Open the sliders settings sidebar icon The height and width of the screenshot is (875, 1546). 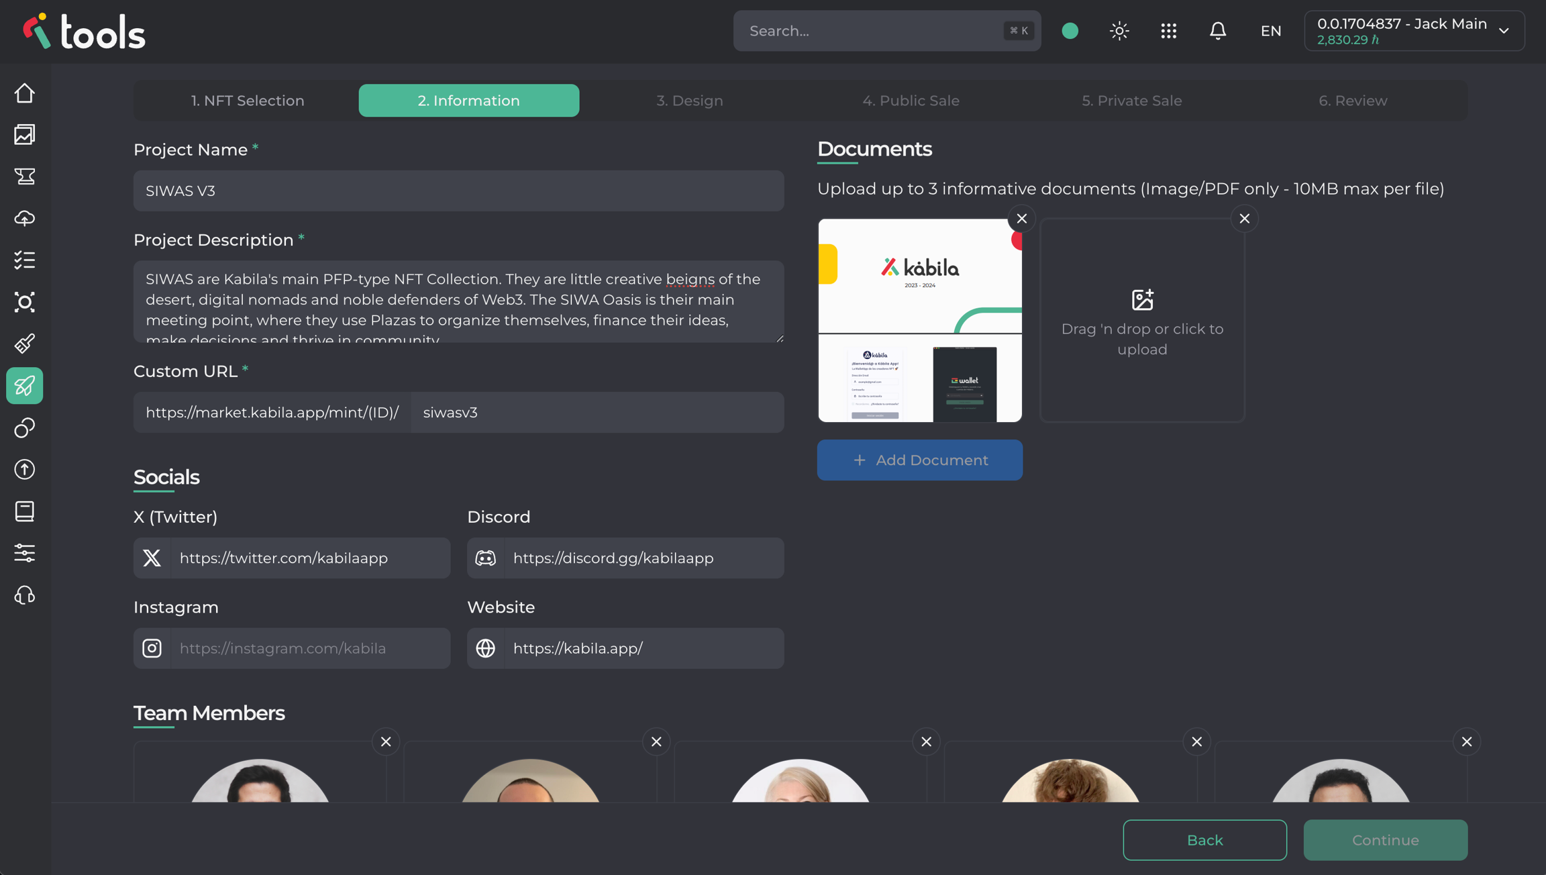click(25, 553)
